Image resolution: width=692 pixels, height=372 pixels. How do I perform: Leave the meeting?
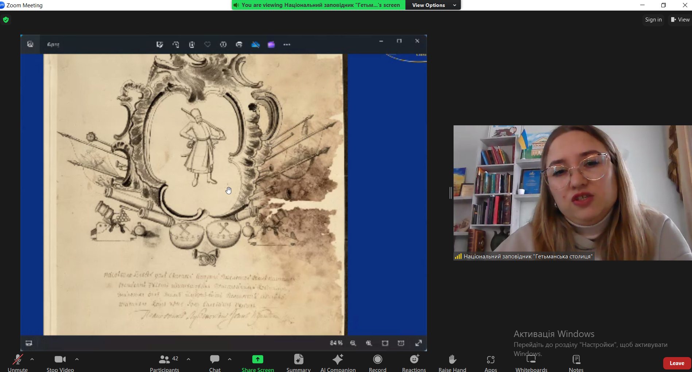pyautogui.click(x=677, y=363)
